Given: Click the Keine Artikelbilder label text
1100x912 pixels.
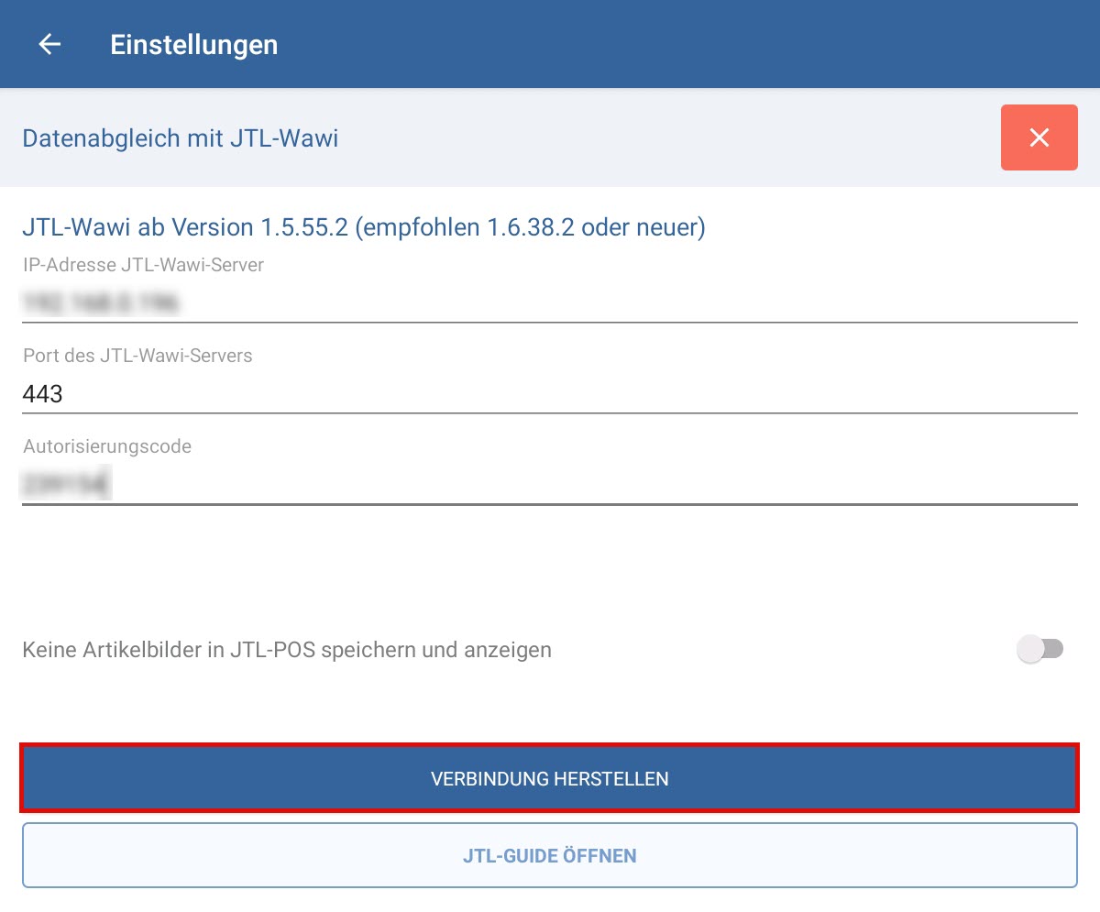Looking at the screenshot, I should 287,650.
